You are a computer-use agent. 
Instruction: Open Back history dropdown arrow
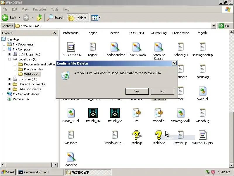(19, 18)
